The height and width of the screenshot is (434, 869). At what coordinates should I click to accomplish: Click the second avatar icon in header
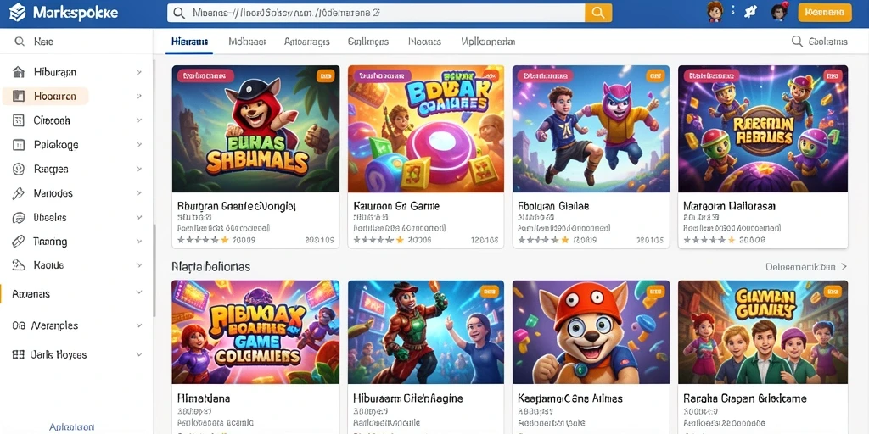click(x=779, y=12)
